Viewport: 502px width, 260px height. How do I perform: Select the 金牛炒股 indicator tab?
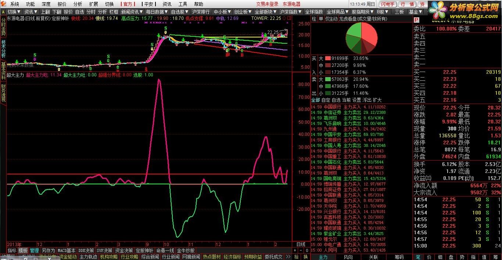[186, 250]
